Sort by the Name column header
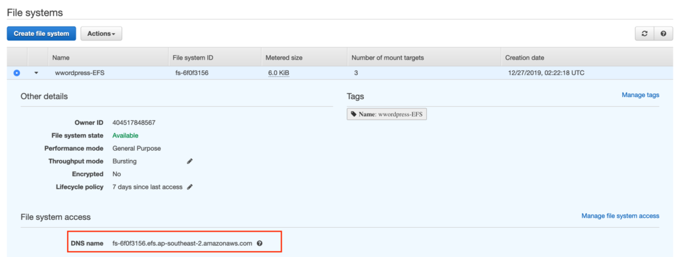Image resolution: width=680 pixels, height=257 pixels. 60,58
